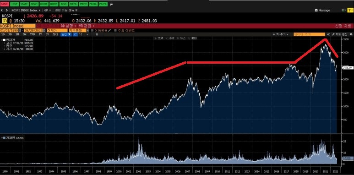Open settings via the wrench icon

[111, 4]
